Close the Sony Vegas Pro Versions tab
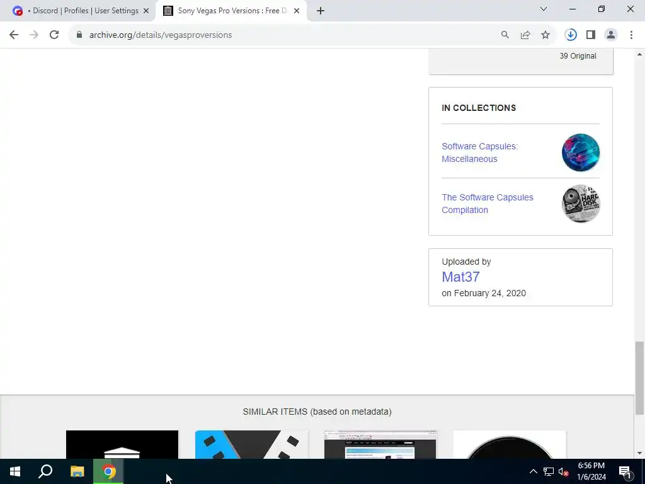This screenshot has height=484, width=645. (x=297, y=11)
